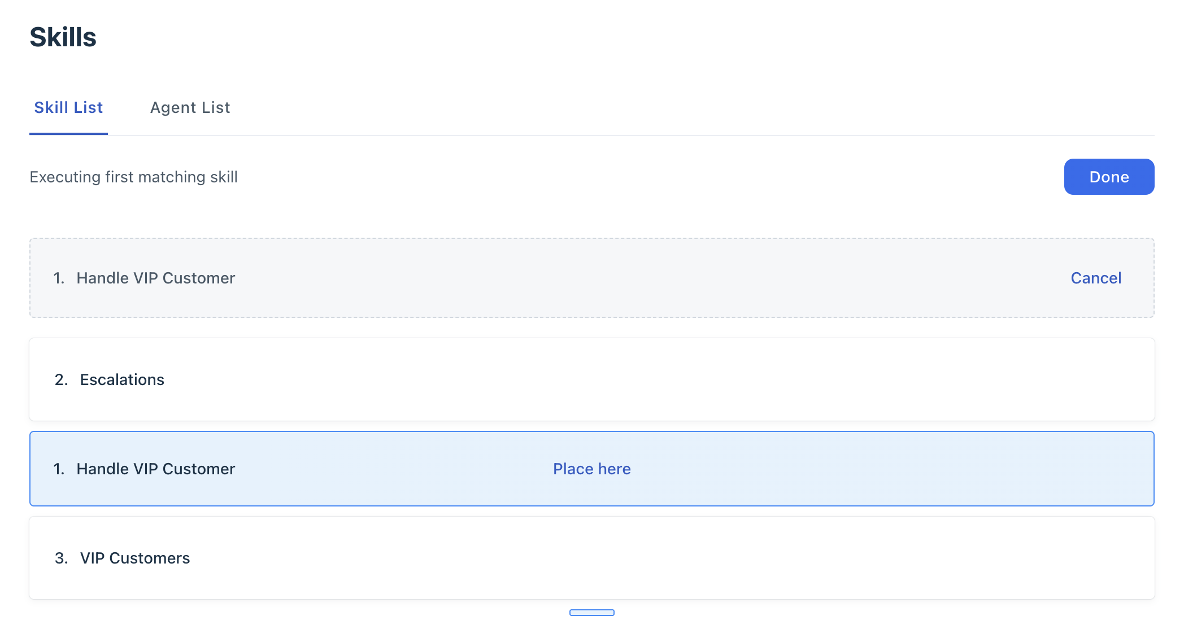Click the VIP Customers label text
The height and width of the screenshot is (629, 1184).
coord(134,558)
